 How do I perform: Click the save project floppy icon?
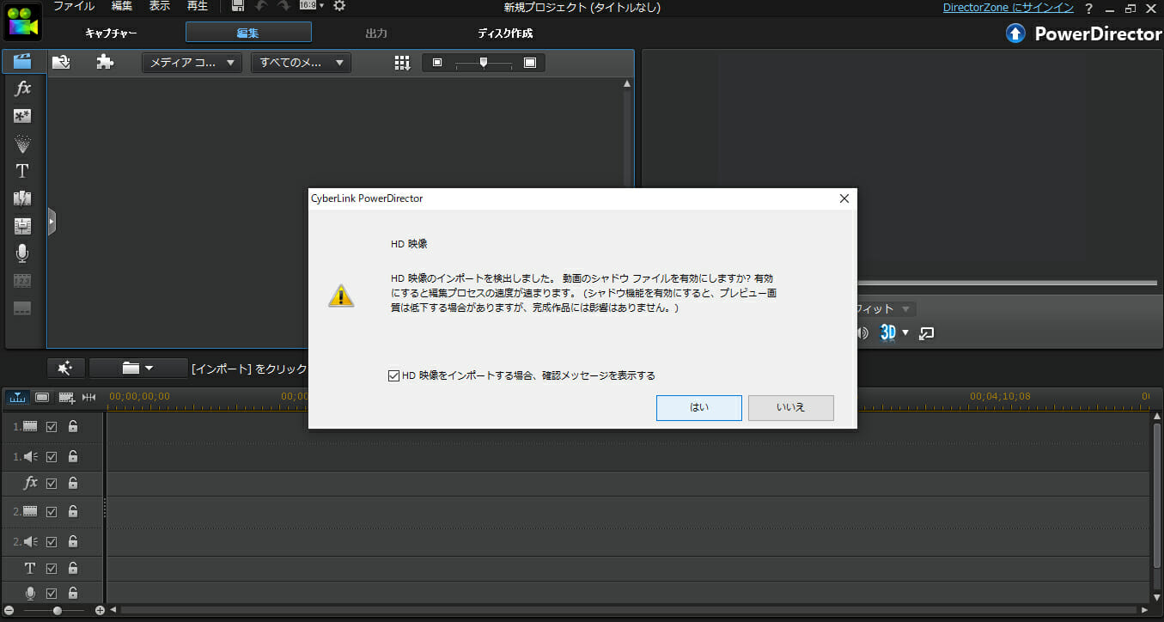coord(238,6)
